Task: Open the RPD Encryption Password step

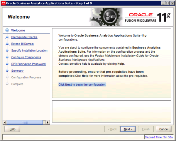Action: (28, 64)
